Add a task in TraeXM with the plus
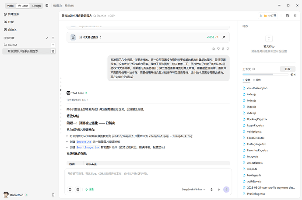 coord(53,45)
